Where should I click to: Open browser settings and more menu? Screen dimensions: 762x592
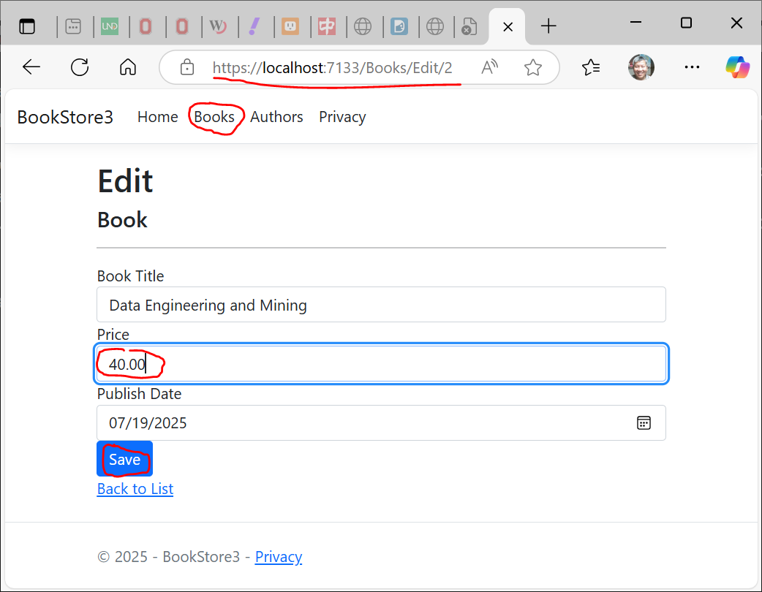click(x=692, y=67)
